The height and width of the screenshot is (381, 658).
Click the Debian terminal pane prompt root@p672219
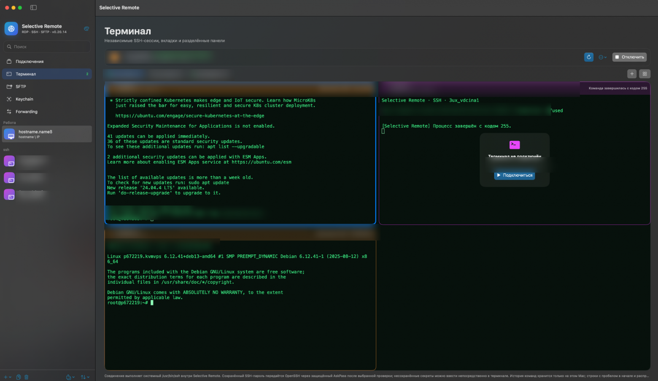coord(127,303)
